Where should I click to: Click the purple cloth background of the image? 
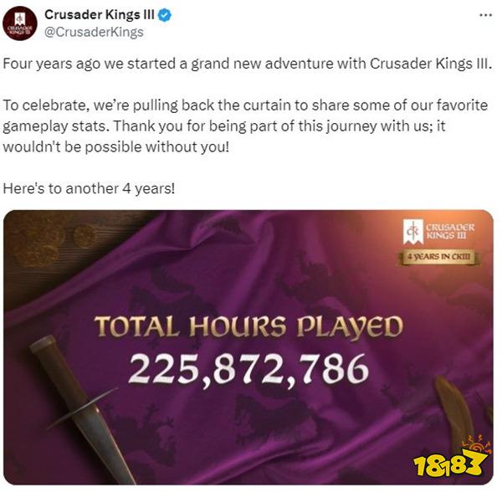coord(249,275)
